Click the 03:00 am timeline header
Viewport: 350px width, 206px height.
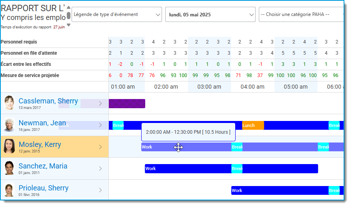[209, 87]
